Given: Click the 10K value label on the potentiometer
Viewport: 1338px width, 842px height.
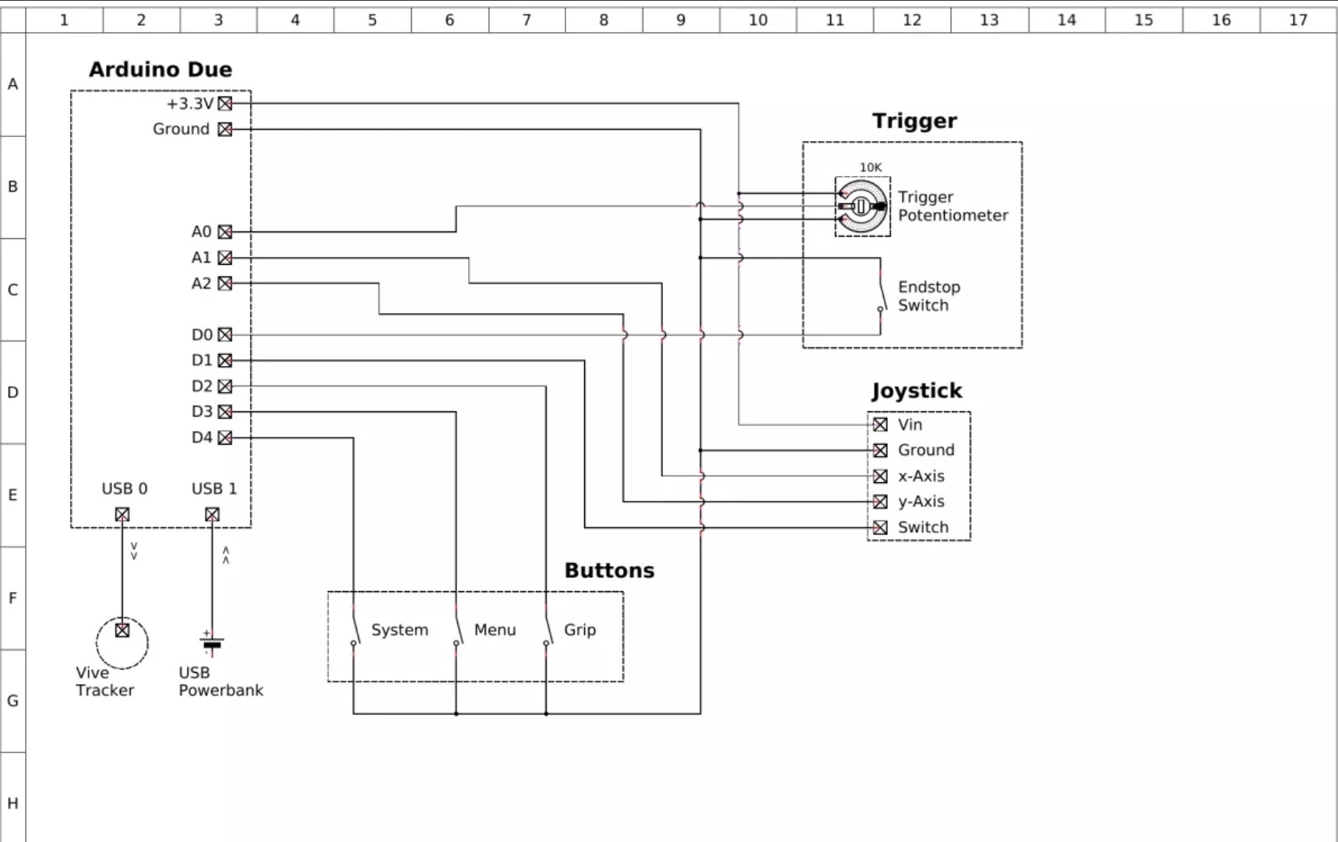Looking at the screenshot, I should pyautogui.click(x=870, y=166).
